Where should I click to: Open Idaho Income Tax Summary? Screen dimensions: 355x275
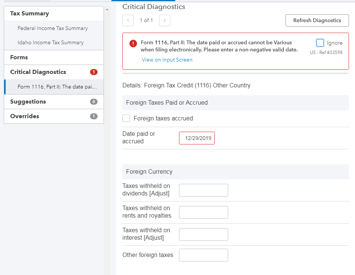[x=51, y=42]
